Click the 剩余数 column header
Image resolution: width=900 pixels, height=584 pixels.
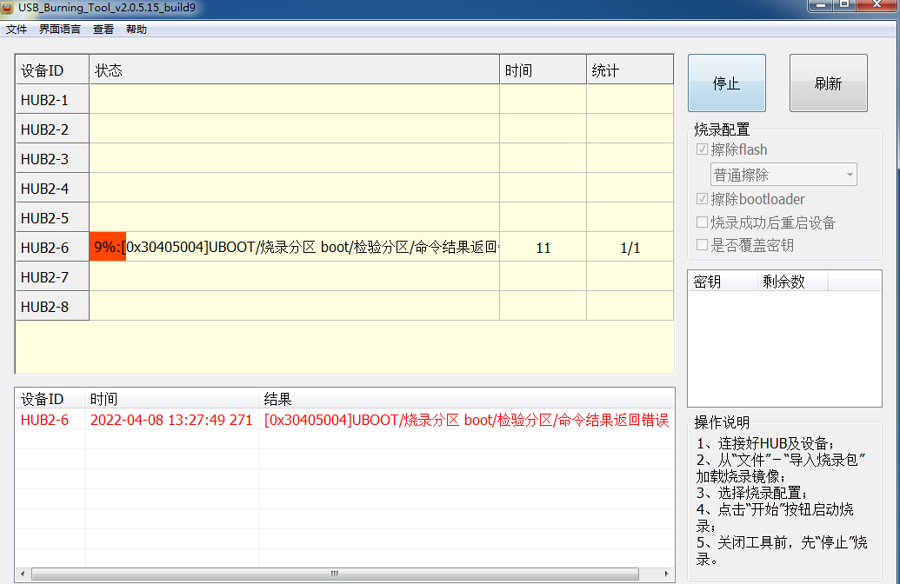coord(792,282)
